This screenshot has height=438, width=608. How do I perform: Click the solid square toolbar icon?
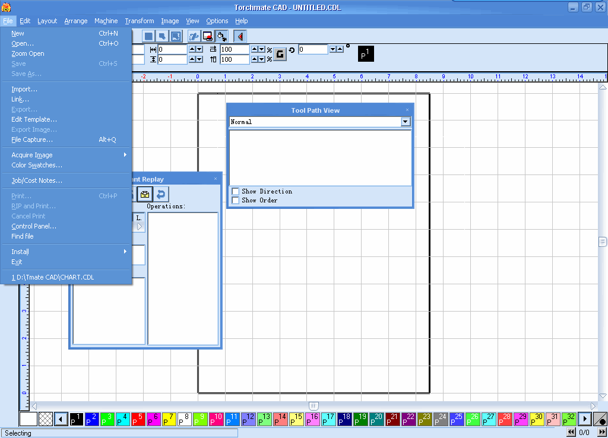pyautogui.click(x=148, y=36)
